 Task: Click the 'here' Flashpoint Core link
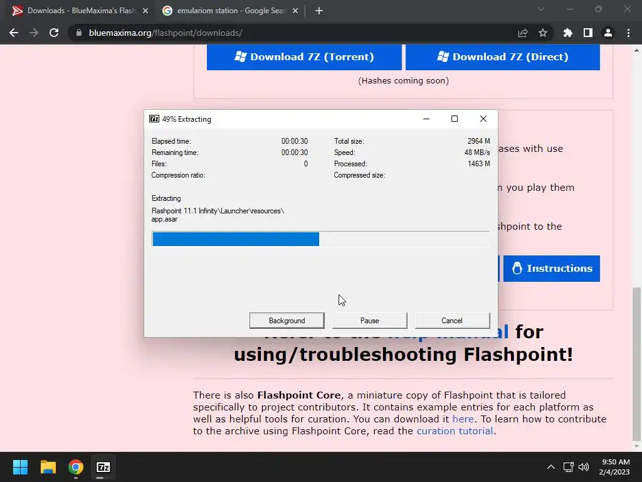463,419
